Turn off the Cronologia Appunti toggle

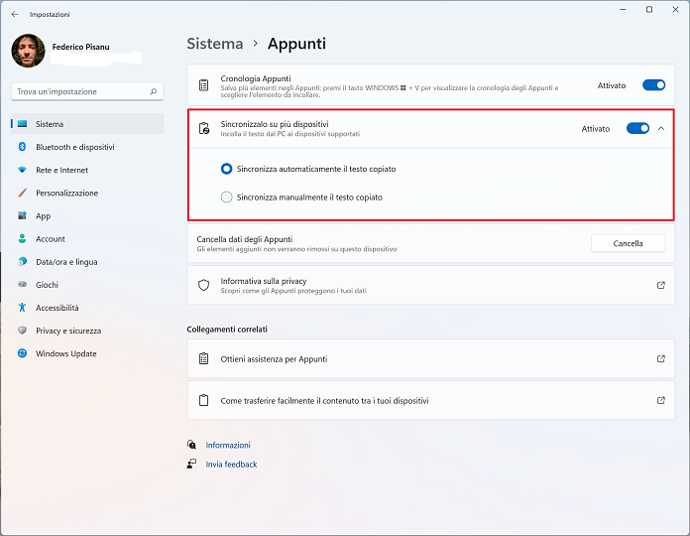[x=653, y=85]
